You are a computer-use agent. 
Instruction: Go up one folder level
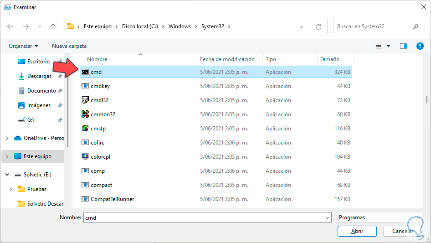click(53, 26)
